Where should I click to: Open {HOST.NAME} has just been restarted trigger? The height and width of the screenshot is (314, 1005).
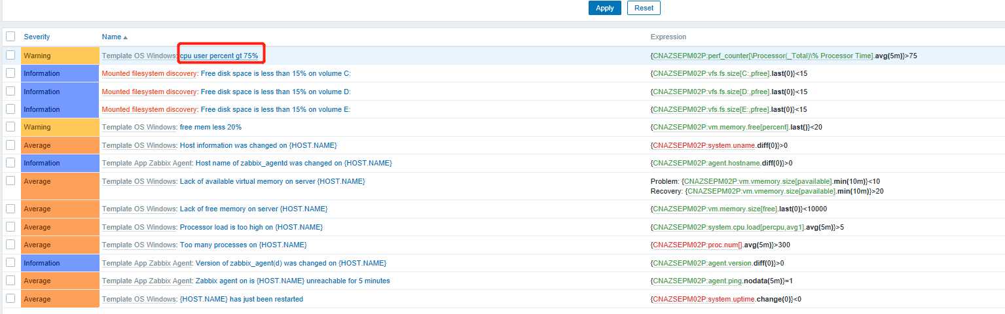point(242,299)
